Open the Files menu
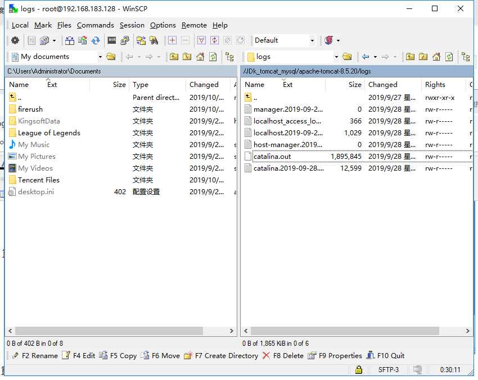This screenshot has height=380, width=478. click(x=64, y=25)
